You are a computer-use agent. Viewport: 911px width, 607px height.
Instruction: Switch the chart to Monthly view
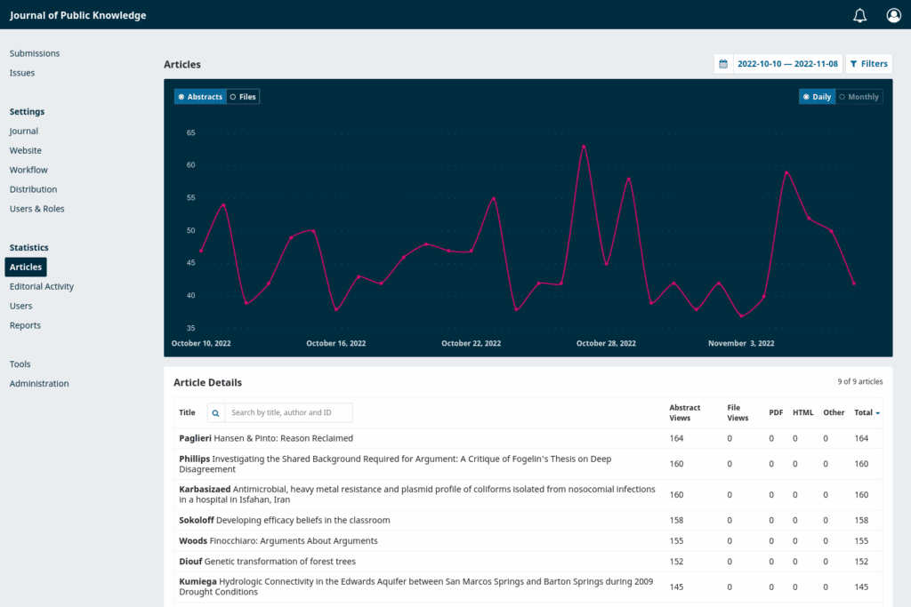(859, 96)
